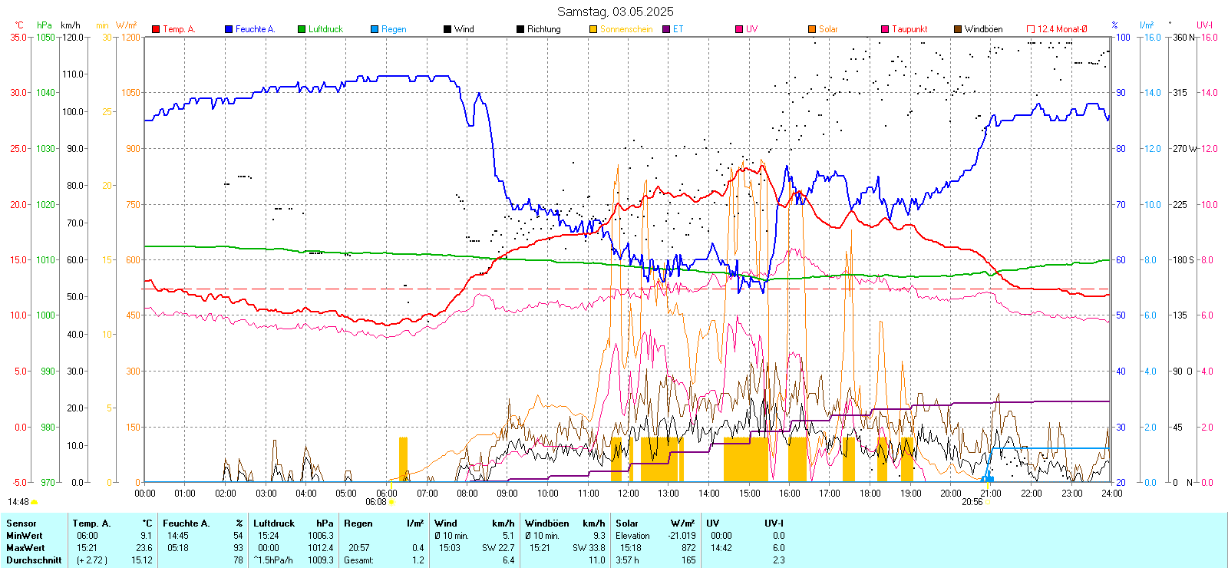Click the 12:00 time axis label
The width and height of the screenshot is (1228, 568).
[628, 494]
